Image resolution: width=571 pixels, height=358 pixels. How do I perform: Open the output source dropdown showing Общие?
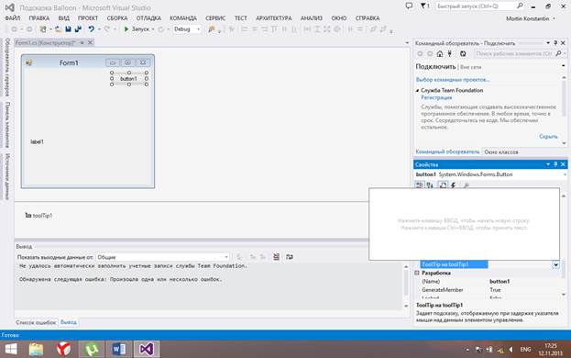tap(162, 257)
